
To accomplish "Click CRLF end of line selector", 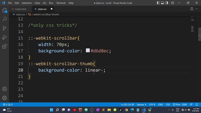I will [x=160, y=105].
